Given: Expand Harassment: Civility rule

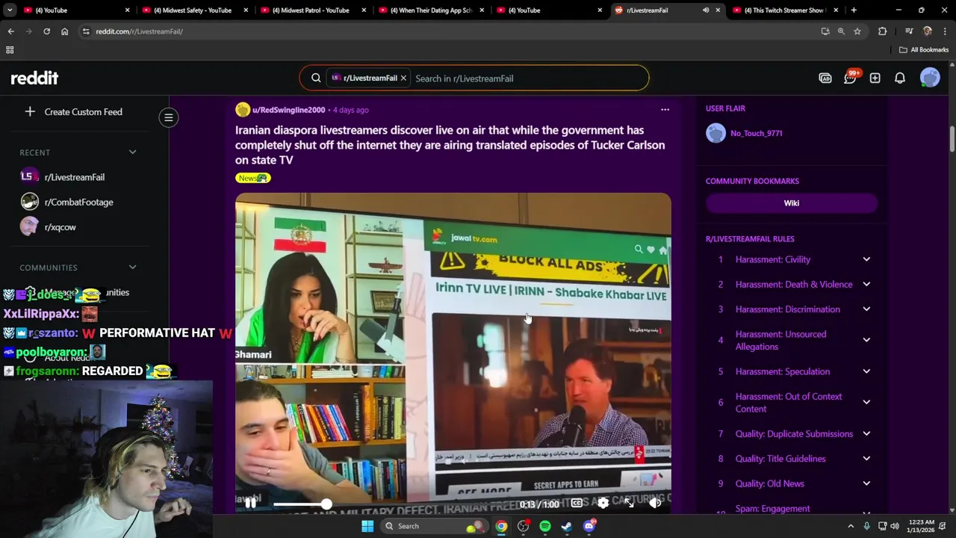Looking at the screenshot, I should point(866,259).
